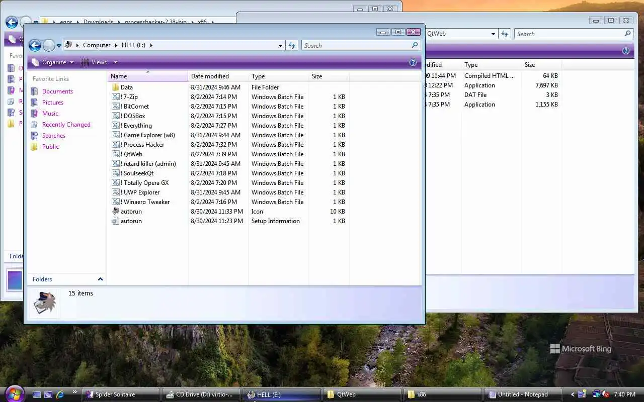Click the DAT File row in QtWeb window

[493, 95]
